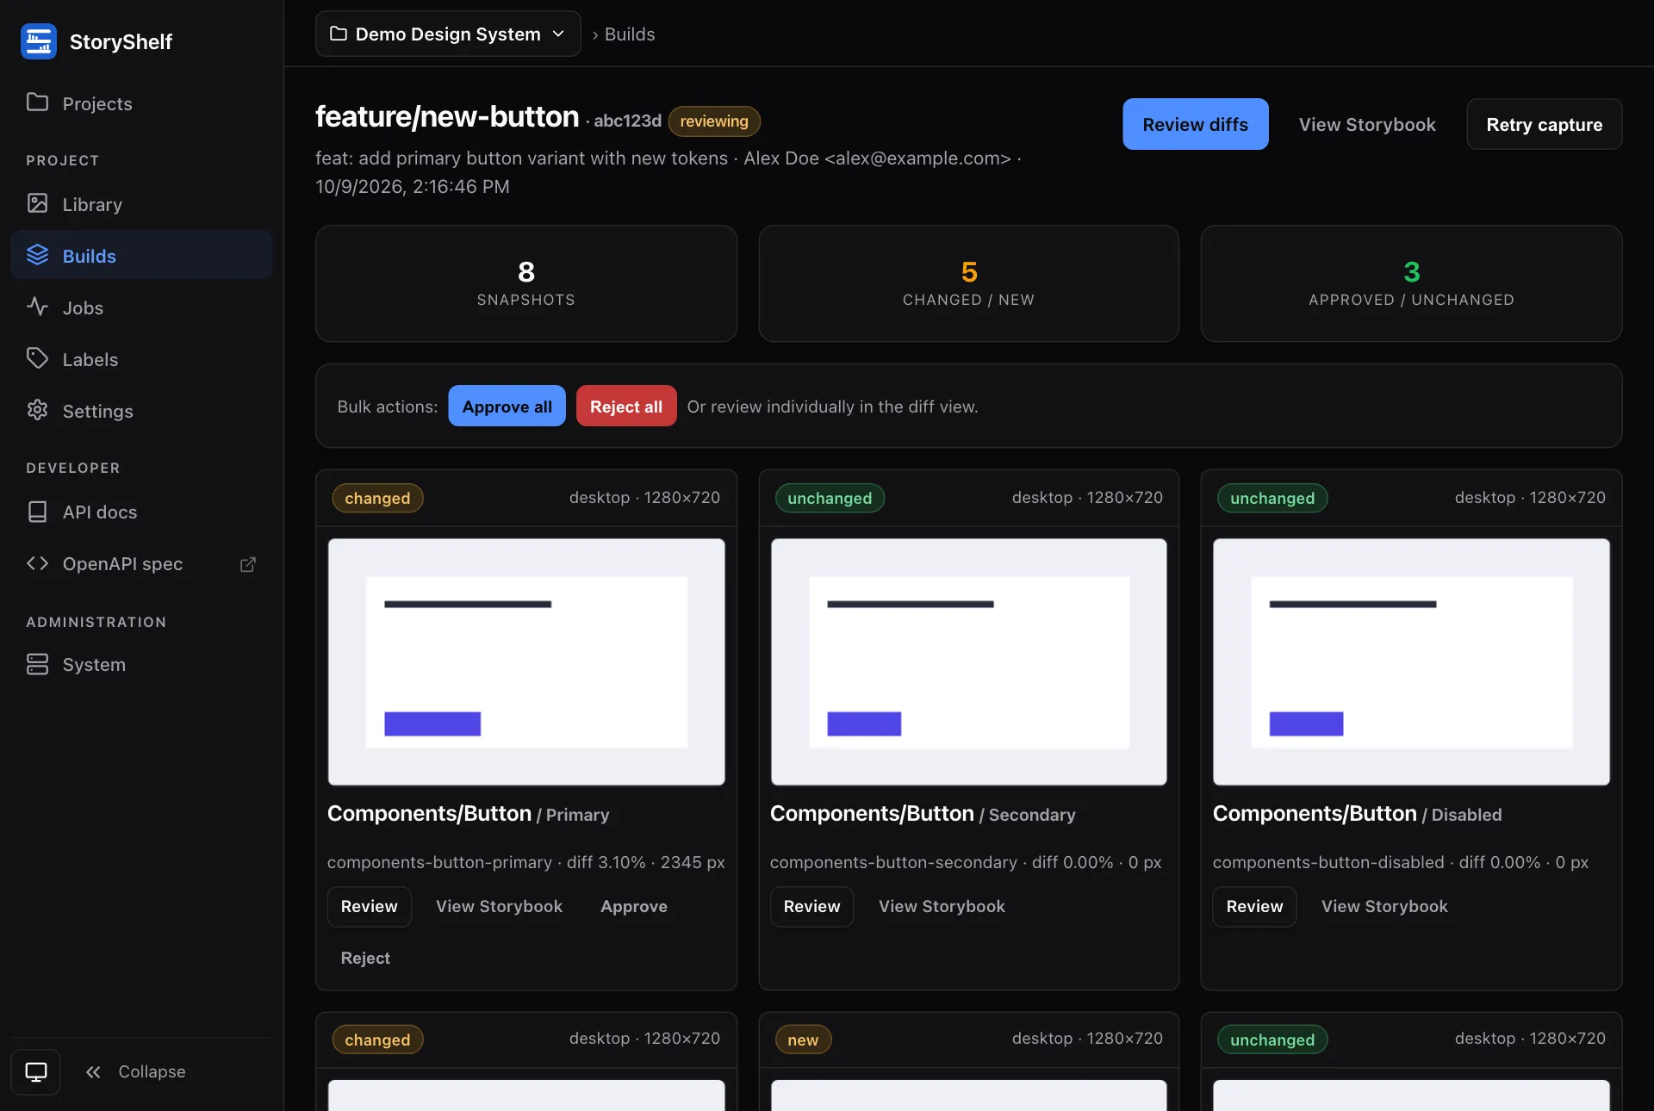Open the Button Secondary thumbnail
This screenshot has height=1111, width=1654.
pyautogui.click(x=968, y=661)
